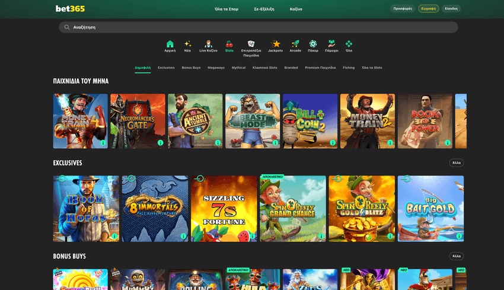Launch Spin O'Reely Grand Chance
Viewport: 504px width, 290px height.
point(293,209)
